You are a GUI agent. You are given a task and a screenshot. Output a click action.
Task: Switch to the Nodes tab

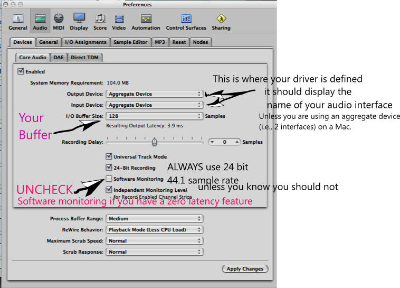(x=201, y=42)
